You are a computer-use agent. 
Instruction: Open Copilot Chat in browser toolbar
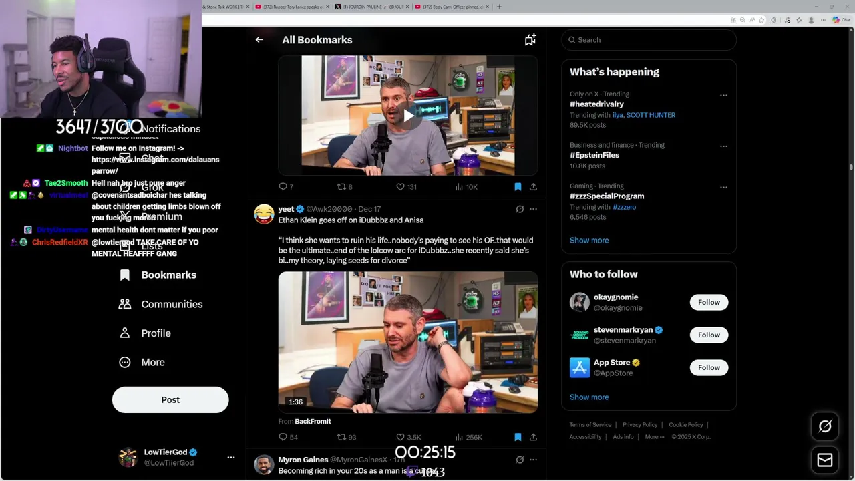(x=841, y=20)
